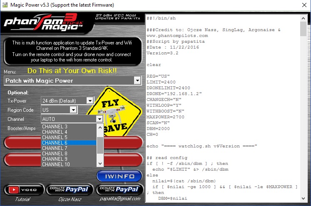Viewport: 311px width, 206px height.
Task: Click the blue IWINFO button
Action: tap(119, 176)
